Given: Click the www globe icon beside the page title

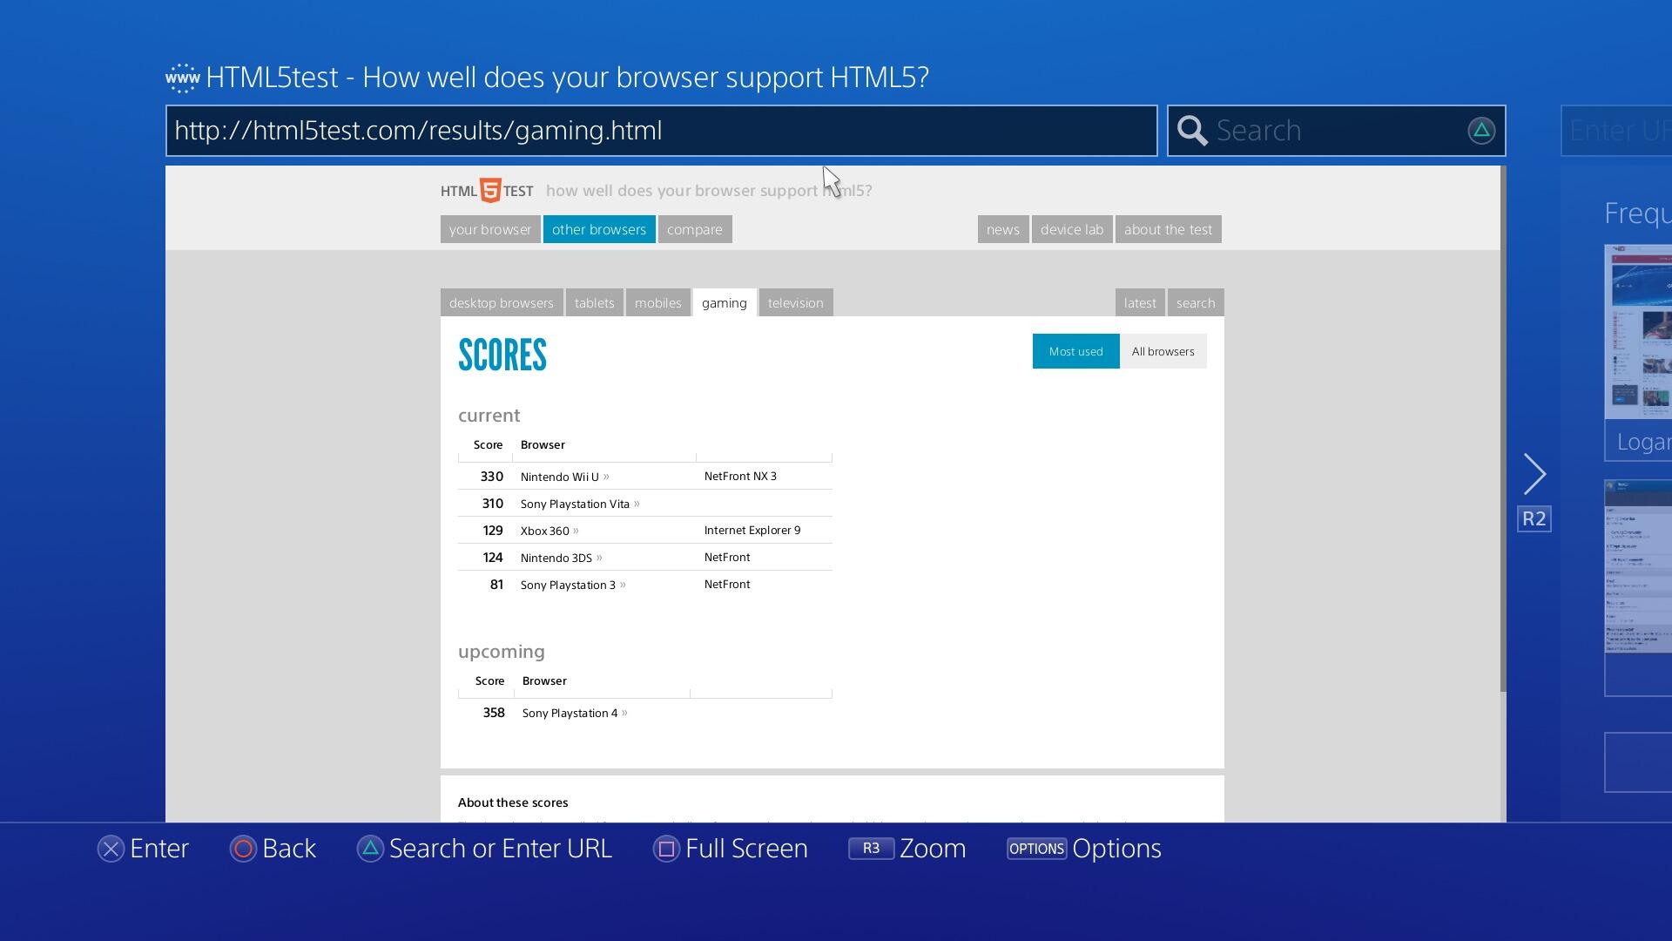Looking at the screenshot, I should point(183,78).
